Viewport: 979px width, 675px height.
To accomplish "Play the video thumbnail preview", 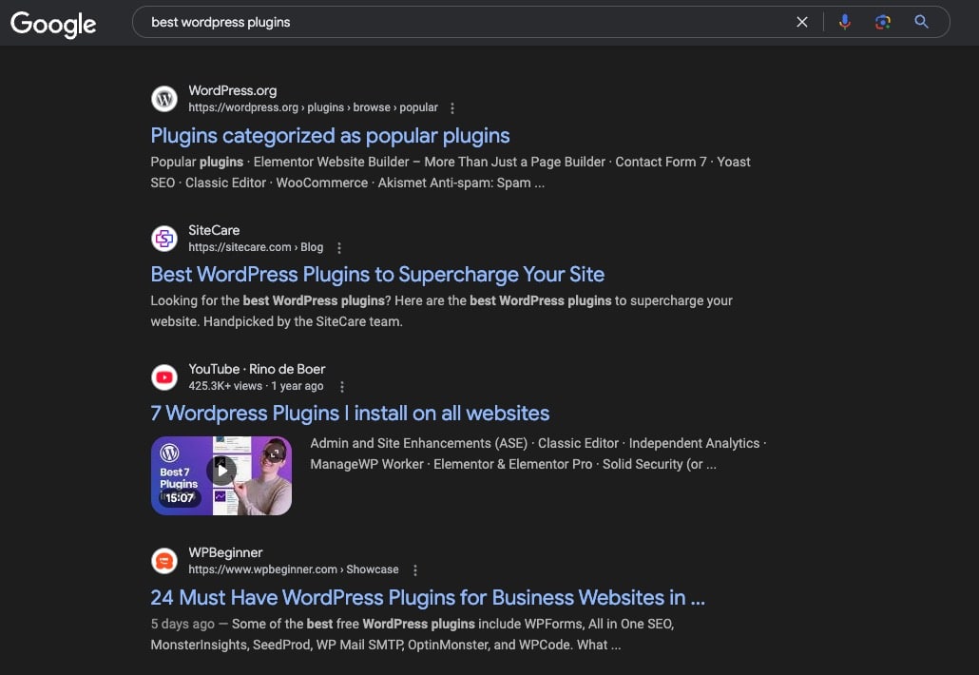I will 221,470.
